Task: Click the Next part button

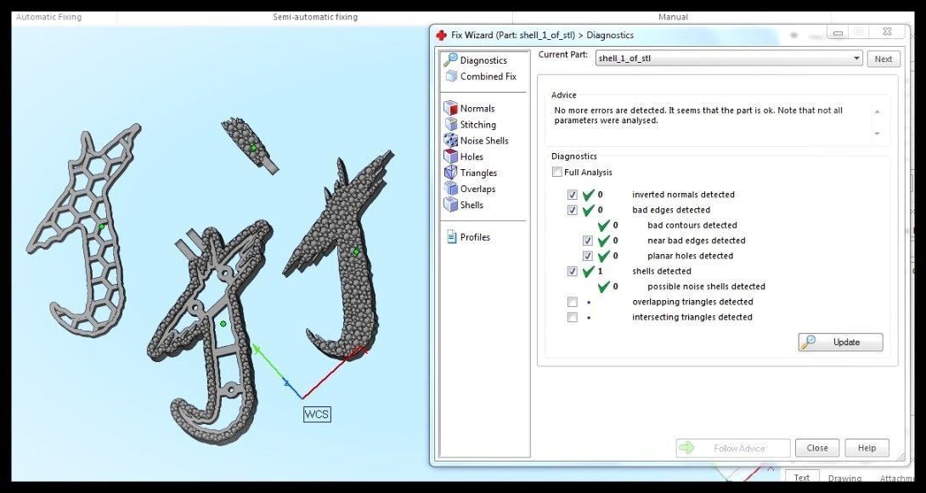Action: 884,59
